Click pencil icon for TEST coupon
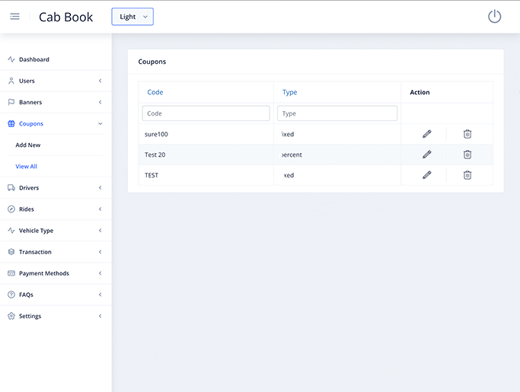520x392 pixels. 426,175
